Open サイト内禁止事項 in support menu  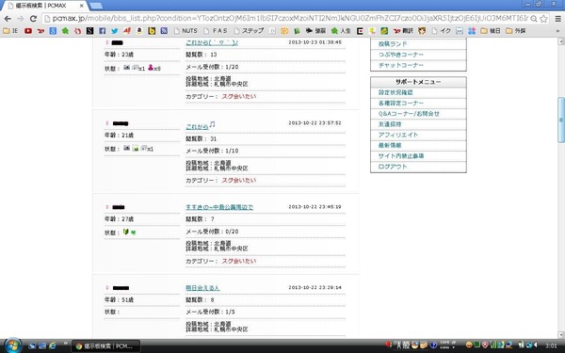pyautogui.click(x=401, y=156)
